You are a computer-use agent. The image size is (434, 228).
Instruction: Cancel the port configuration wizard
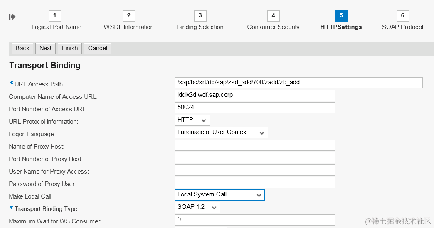click(98, 48)
